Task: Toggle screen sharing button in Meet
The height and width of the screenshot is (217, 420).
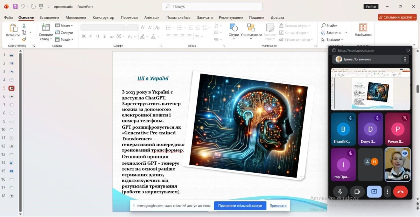Action: pyautogui.click(x=374, y=192)
